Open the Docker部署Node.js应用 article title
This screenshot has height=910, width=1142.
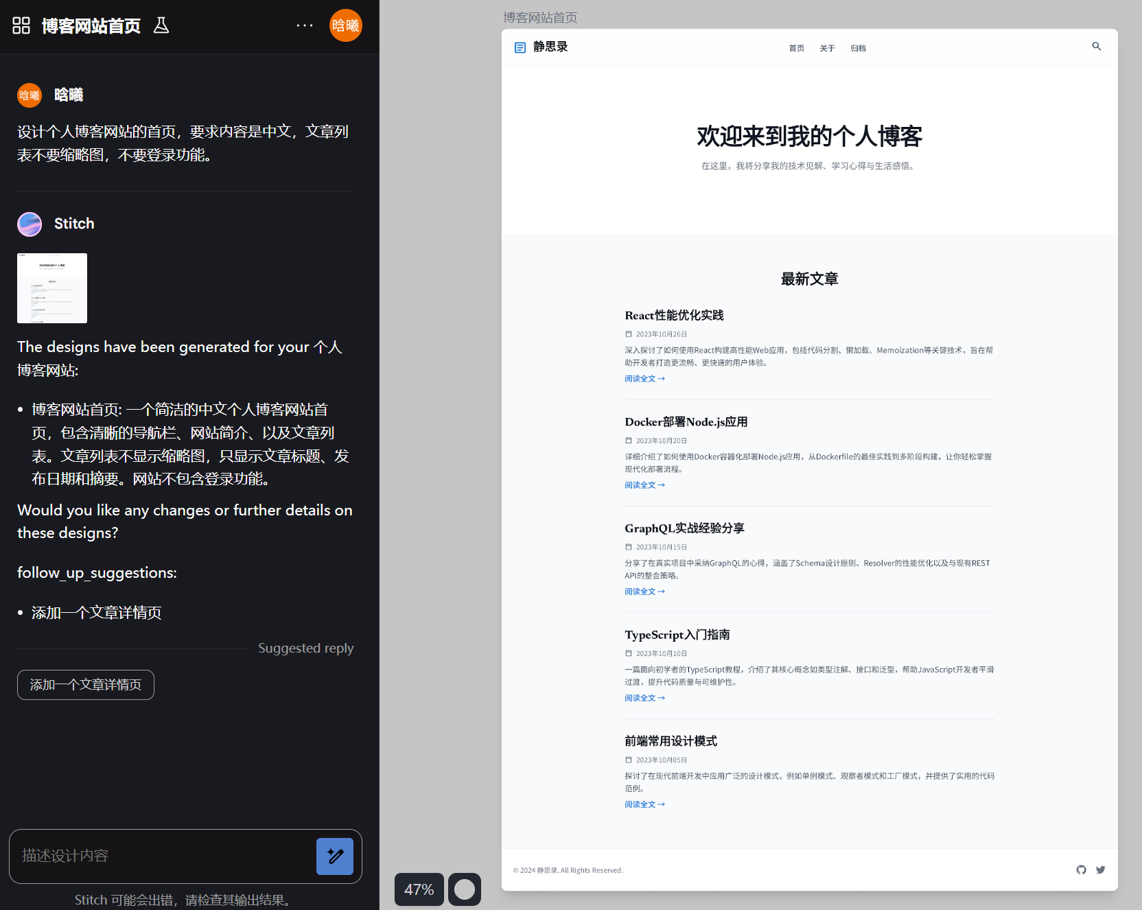686,422
